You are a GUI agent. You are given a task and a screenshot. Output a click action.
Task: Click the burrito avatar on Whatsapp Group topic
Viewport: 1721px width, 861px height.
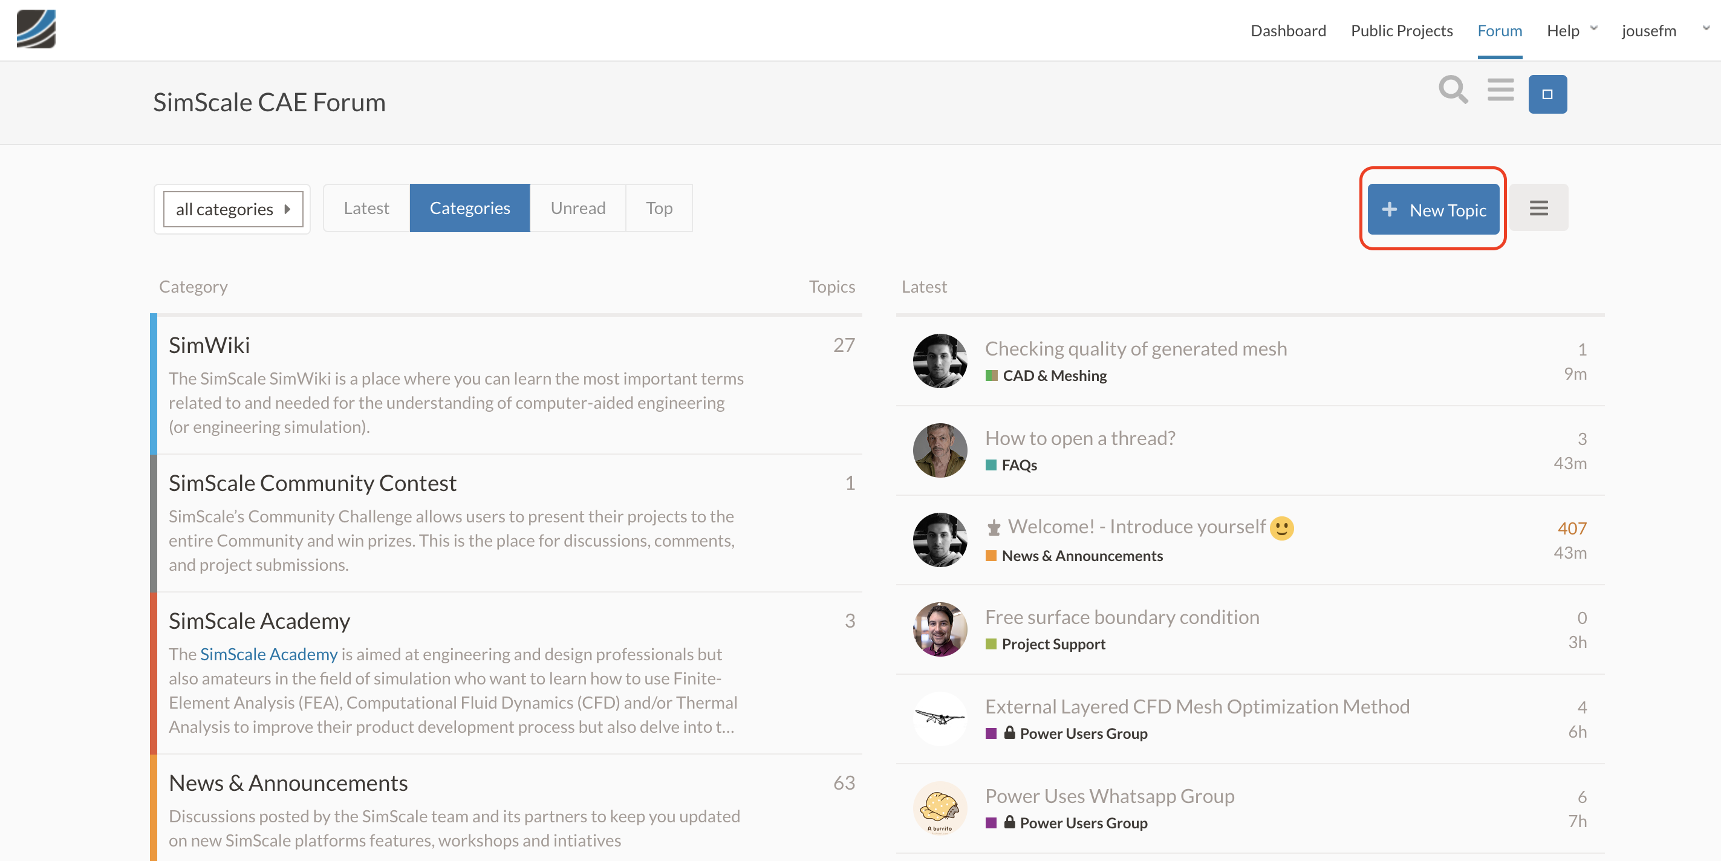coord(939,808)
